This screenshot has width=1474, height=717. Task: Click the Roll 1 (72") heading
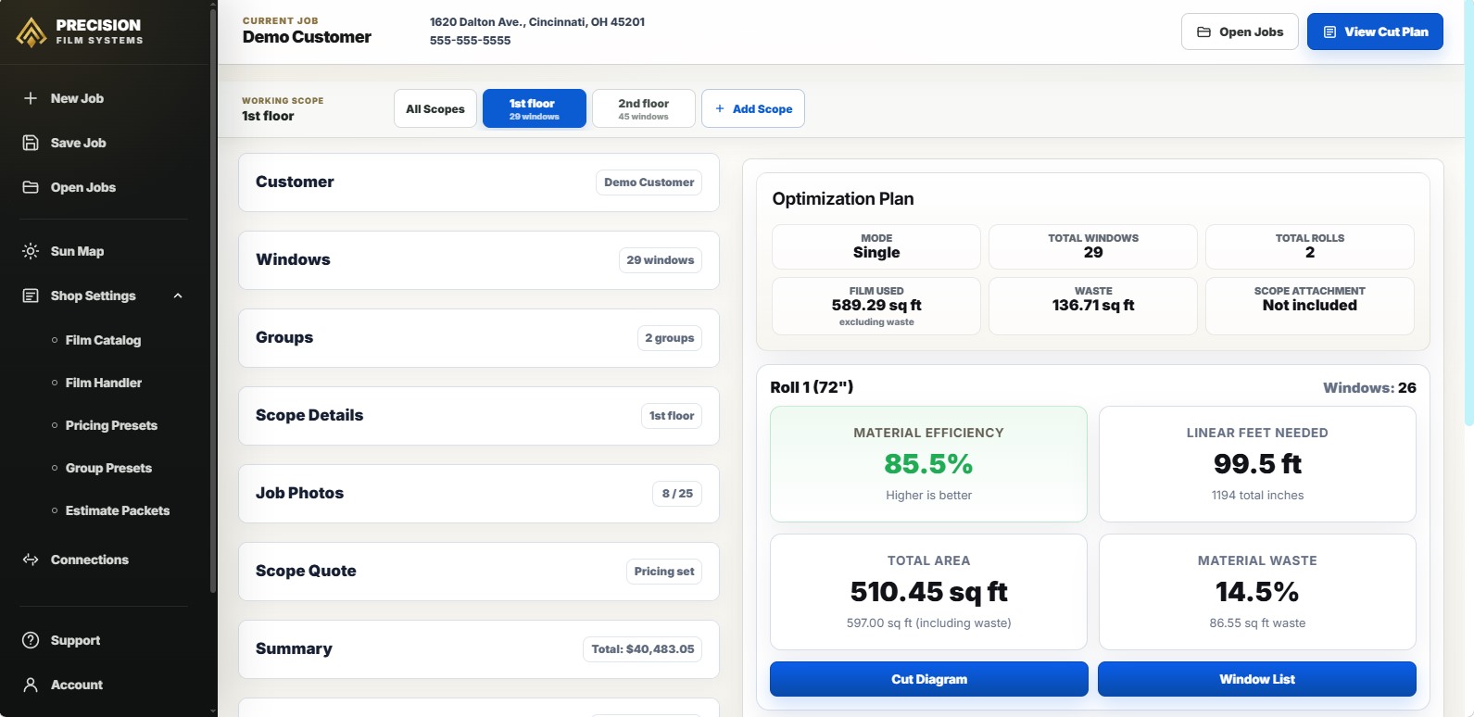[812, 387]
